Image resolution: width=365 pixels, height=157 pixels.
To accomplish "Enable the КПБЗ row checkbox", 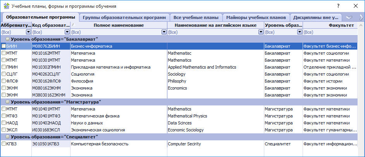I will pos(3,144).
